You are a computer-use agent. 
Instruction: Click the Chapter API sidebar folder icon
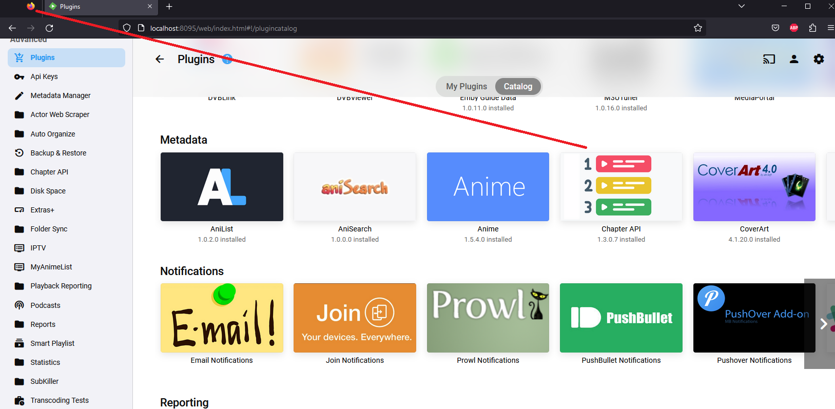click(x=20, y=172)
